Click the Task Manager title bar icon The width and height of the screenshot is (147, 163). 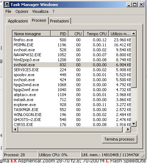coord(7,5)
